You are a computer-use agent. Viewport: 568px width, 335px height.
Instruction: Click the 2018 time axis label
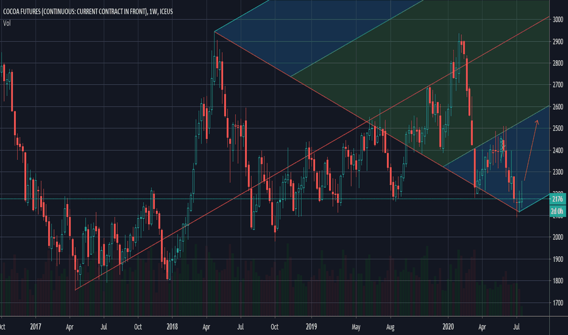pos(172,326)
